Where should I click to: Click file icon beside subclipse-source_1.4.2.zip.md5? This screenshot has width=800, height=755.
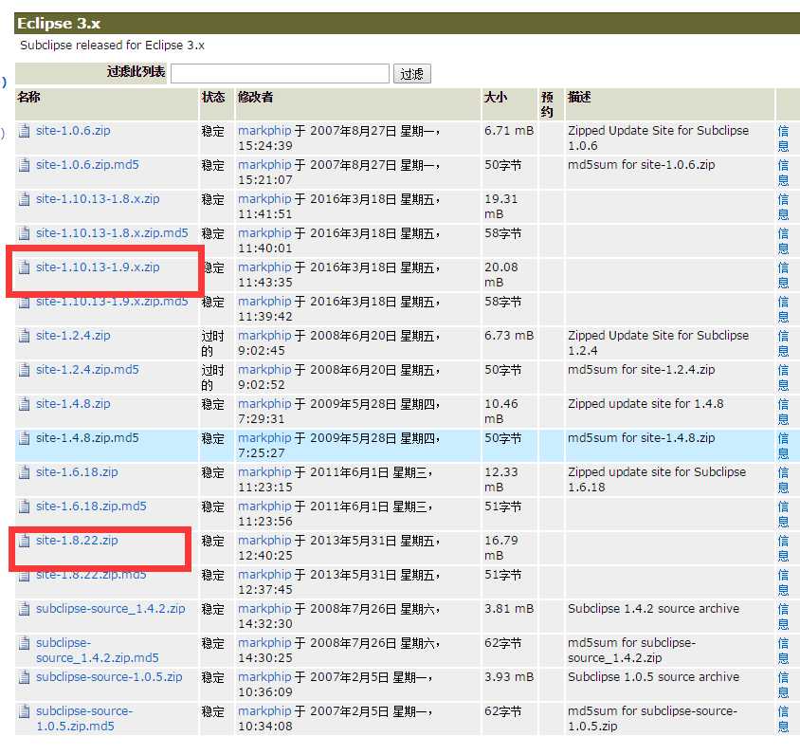click(x=24, y=644)
